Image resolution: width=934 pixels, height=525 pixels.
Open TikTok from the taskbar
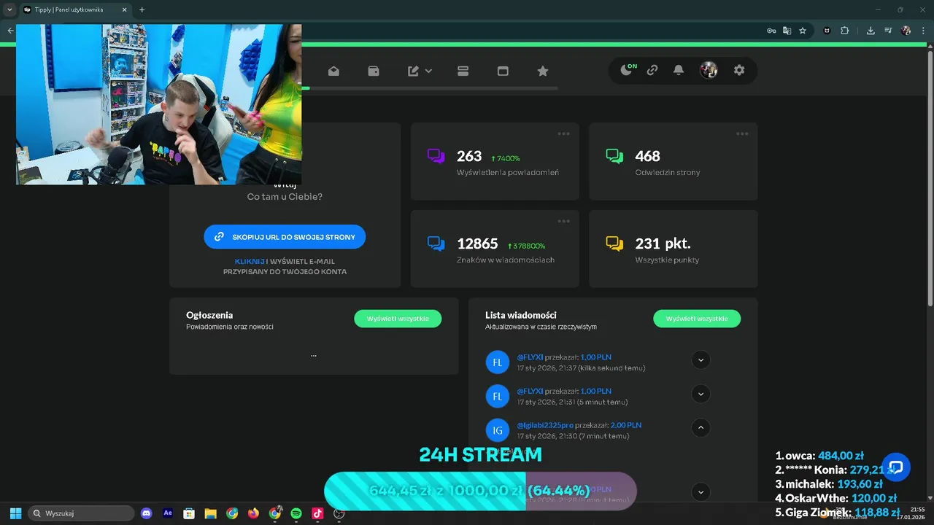coord(317,513)
